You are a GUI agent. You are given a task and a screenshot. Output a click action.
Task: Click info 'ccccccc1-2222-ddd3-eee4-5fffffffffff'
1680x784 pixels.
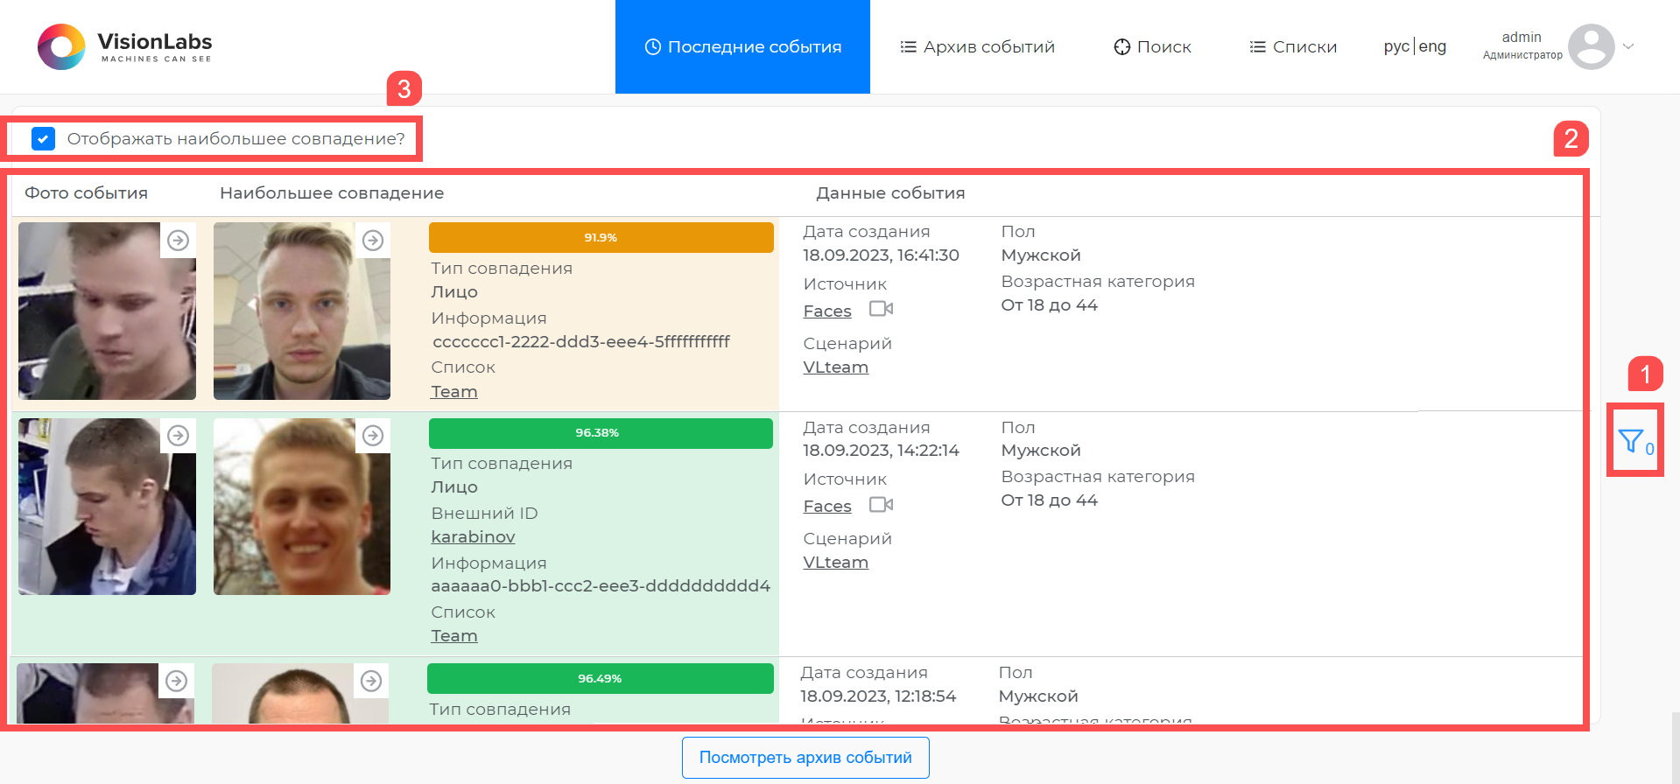pyautogui.click(x=581, y=342)
